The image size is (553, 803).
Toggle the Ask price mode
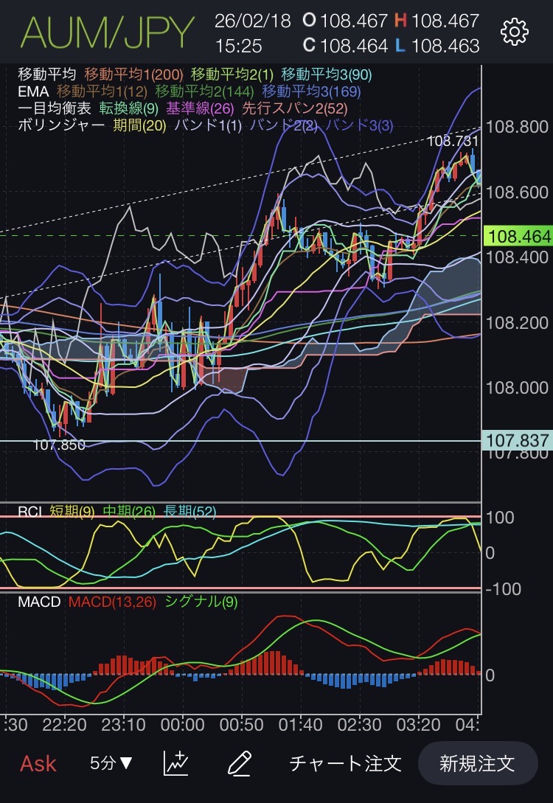[38, 764]
